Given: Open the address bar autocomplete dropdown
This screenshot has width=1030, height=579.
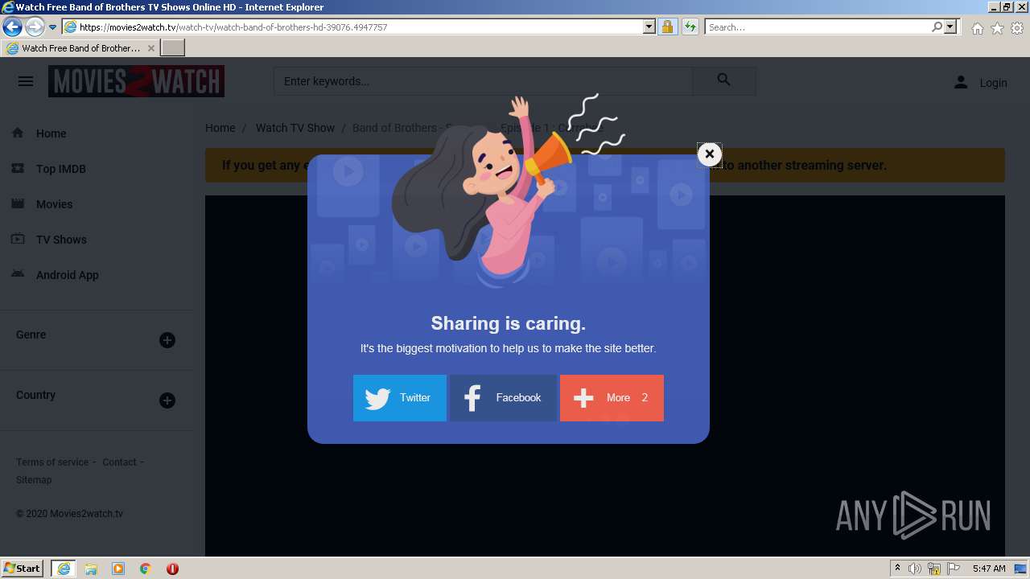Looking at the screenshot, I should coord(649,27).
